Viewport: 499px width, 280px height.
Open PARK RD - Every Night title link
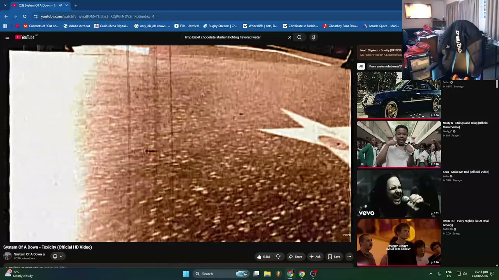tap(465, 223)
